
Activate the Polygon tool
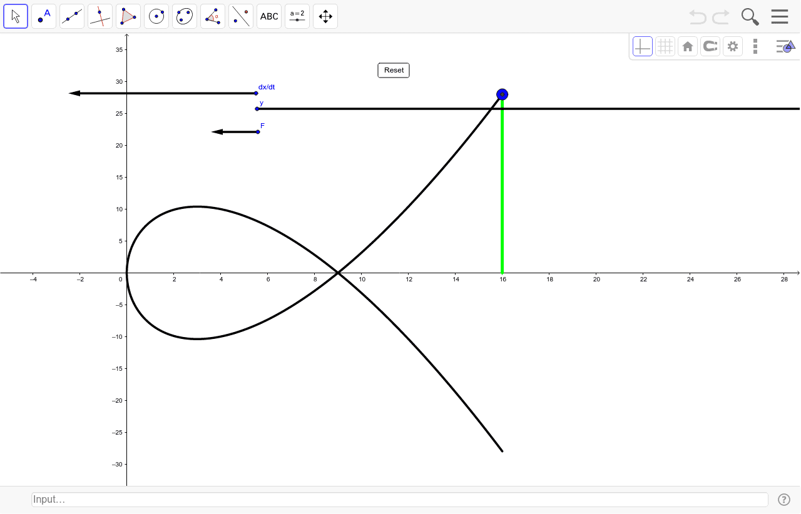pos(128,16)
